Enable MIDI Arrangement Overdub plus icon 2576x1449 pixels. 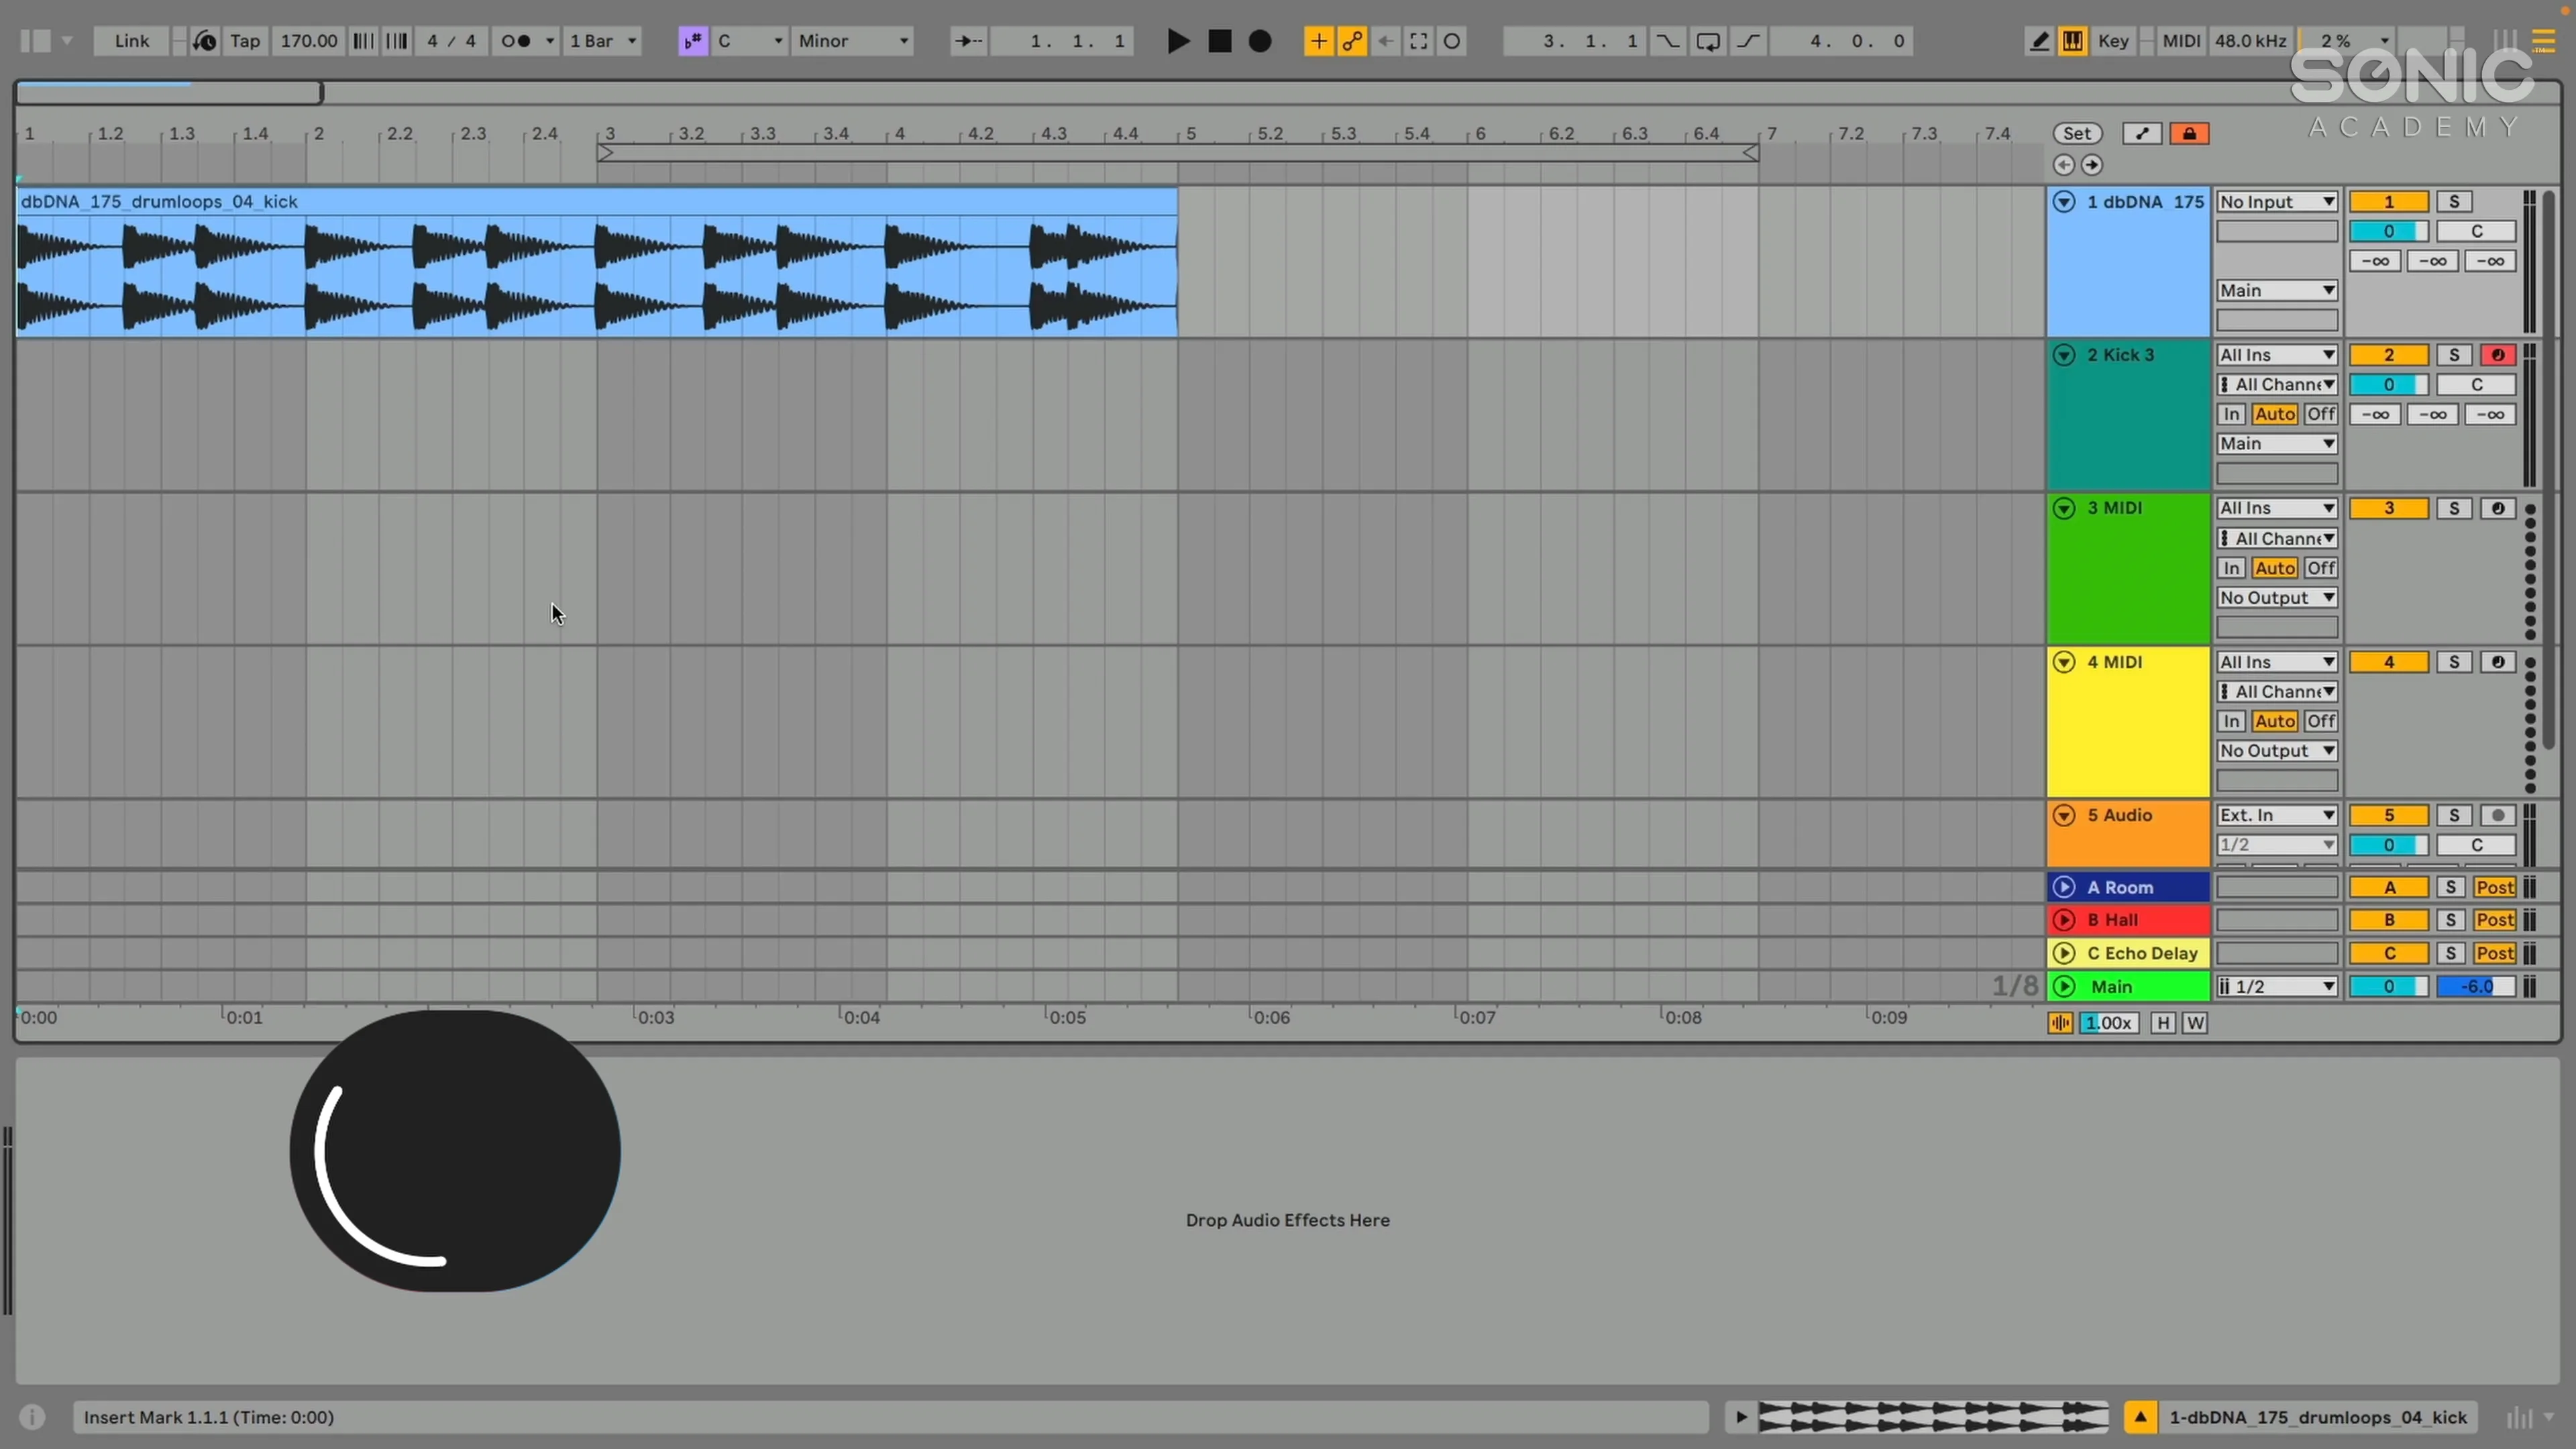(x=1318, y=41)
